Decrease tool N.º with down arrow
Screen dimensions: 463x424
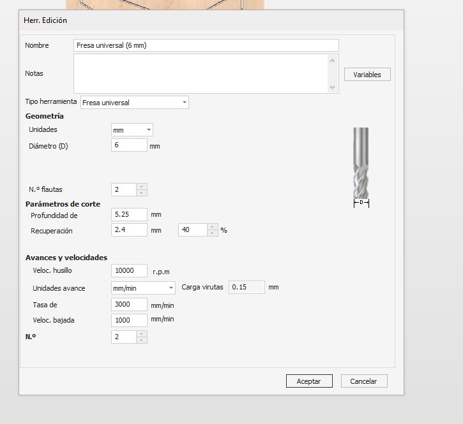(142, 340)
